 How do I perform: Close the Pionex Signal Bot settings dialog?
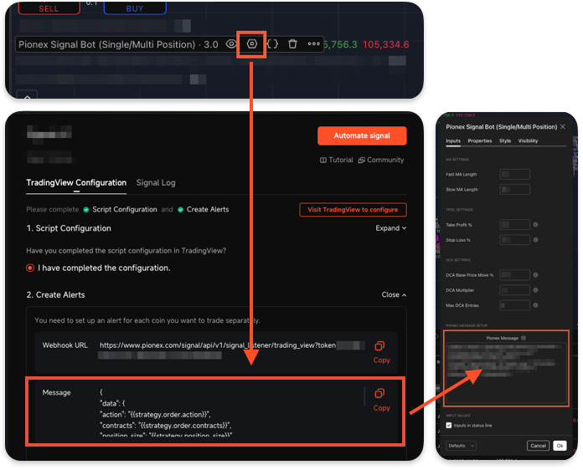coord(563,127)
